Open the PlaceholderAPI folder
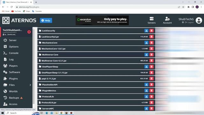 tap(50, 85)
